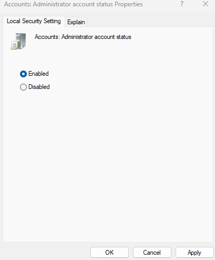
Task: Click the word "Properties" in title bar
Action: (129, 4)
